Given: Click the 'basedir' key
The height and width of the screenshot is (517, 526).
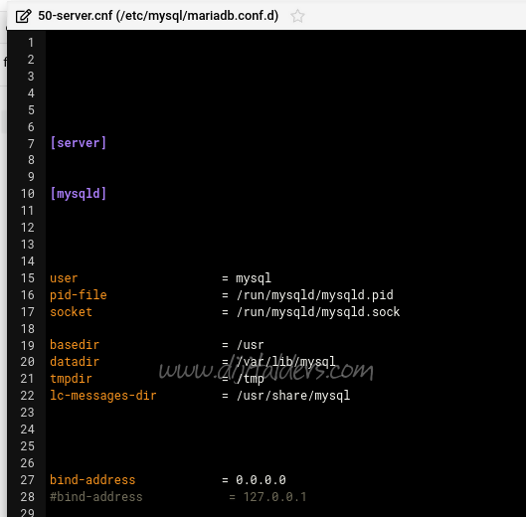Looking at the screenshot, I should click(75, 345).
